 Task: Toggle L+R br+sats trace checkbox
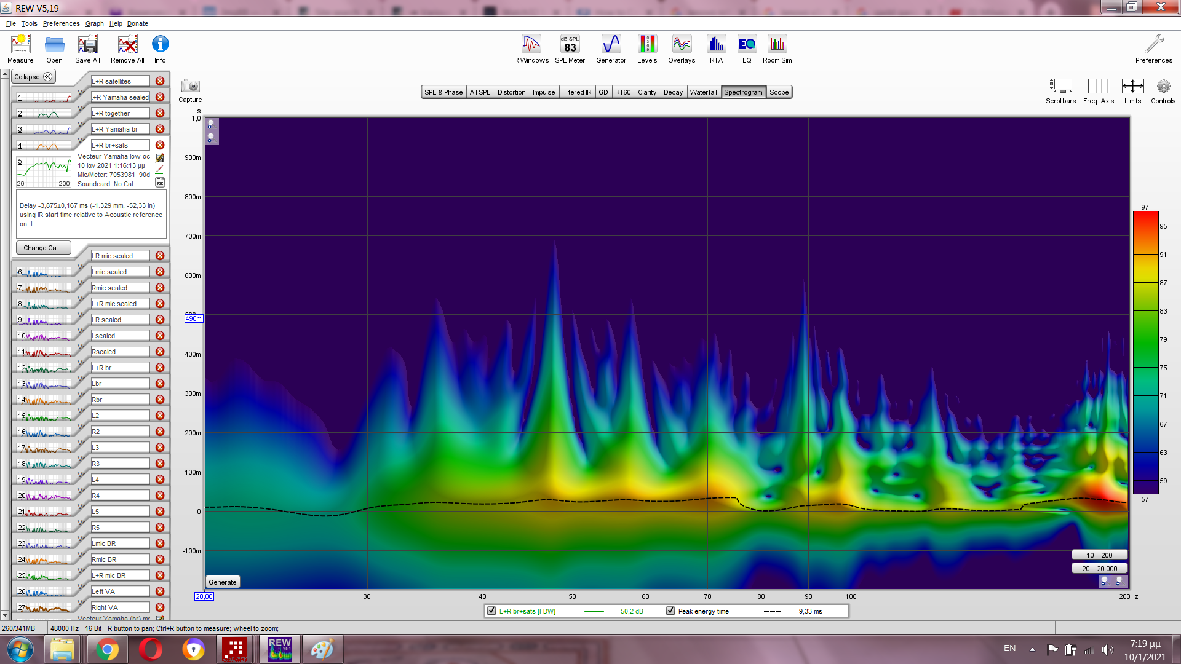tap(491, 611)
